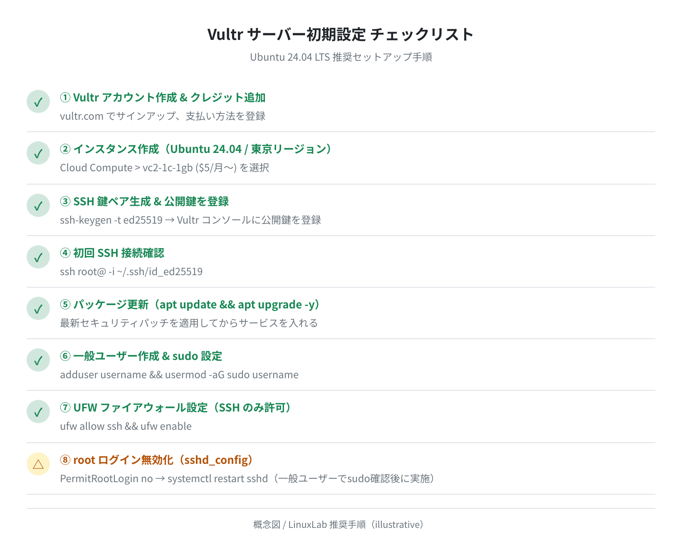The image size is (682, 547).
Task: Click the warning triangle icon for step ⑧ root ログイン無効化
Action: 38,464
